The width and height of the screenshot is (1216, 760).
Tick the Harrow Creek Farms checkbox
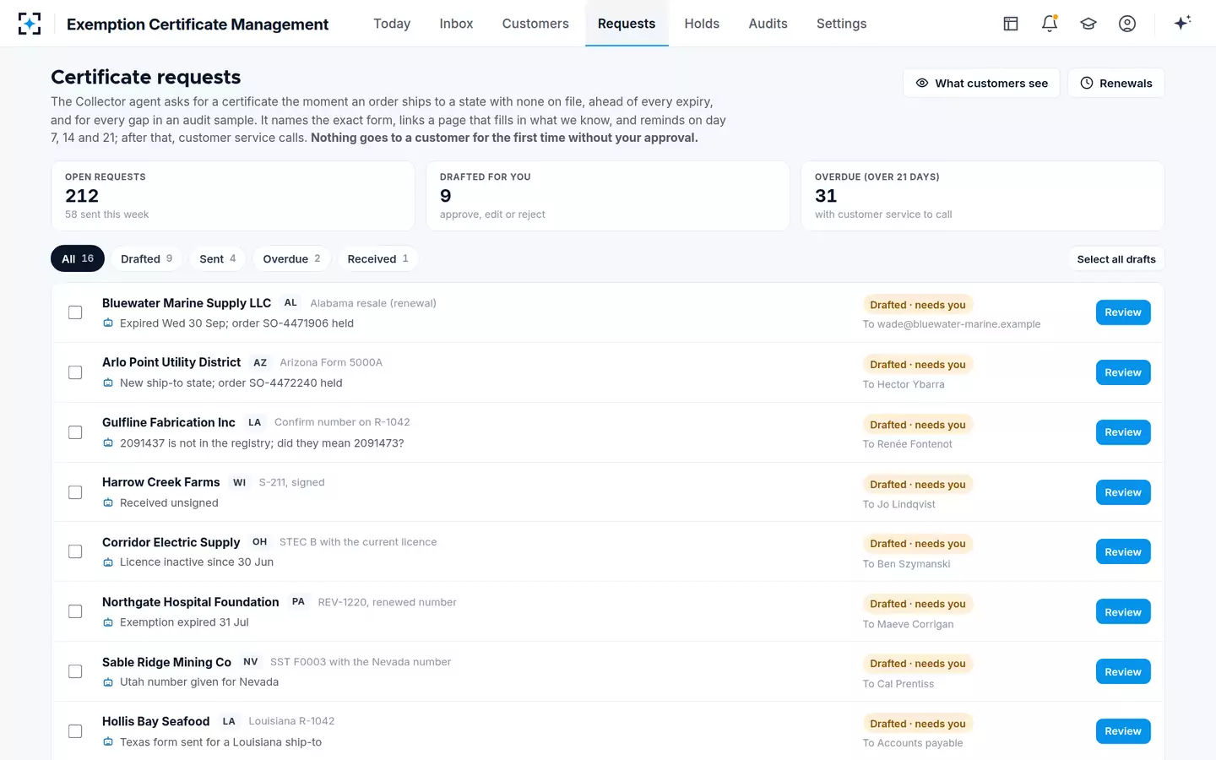75,492
